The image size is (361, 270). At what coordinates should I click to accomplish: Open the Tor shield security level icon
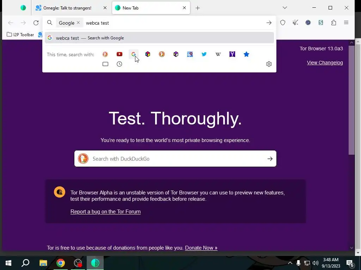pyautogui.click(x=283, y=22)
